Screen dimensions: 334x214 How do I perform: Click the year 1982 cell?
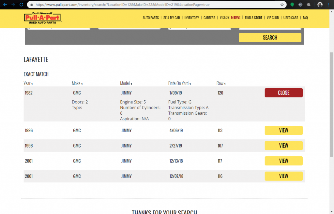click(x=29, y=93)
